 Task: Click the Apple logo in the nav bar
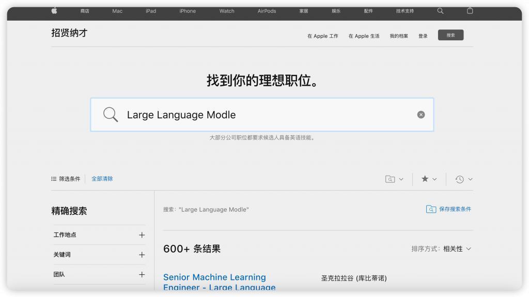coord(54,11)
